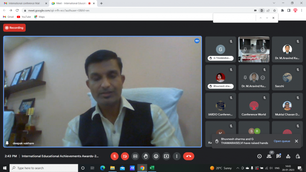
Task: Toggle closed captions button
Action: pyautogui.click(x=135, y=156)
